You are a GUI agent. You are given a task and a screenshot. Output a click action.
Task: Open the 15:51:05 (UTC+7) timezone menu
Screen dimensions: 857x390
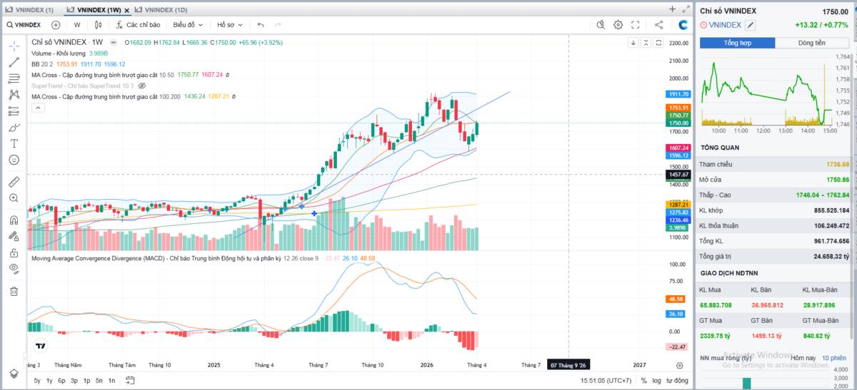606,381
